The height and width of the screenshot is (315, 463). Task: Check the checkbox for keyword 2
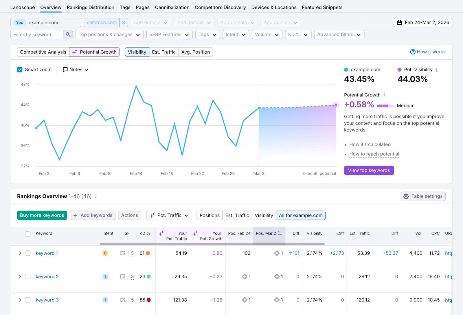pos(28,276)
